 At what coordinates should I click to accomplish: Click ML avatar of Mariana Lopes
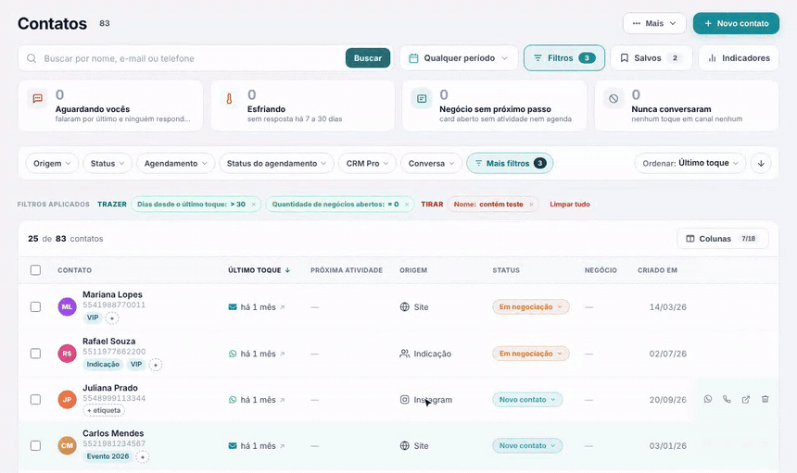67,307
